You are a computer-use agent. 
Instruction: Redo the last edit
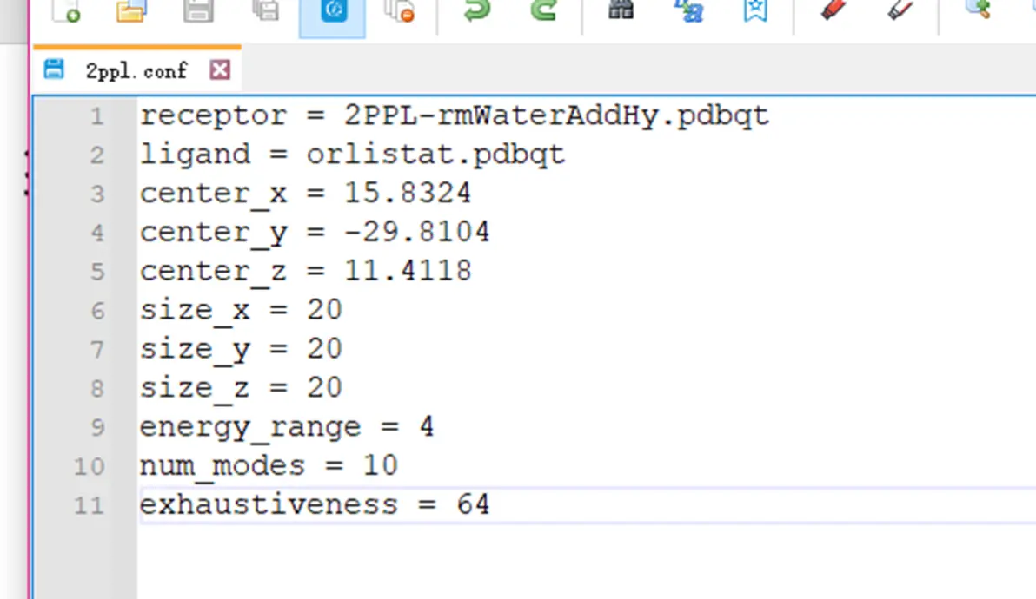(x=543, y=12)
